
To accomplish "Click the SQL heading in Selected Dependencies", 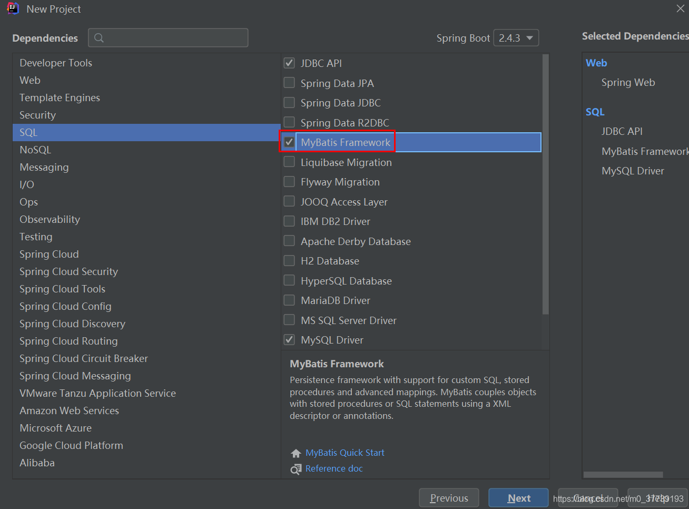I will coord(595,112).
